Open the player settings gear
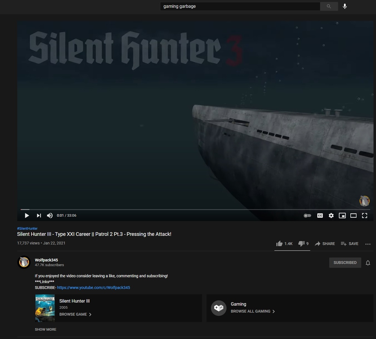This screenshot has width=376, height=339. pyautogui.click(x=331, y=216)
